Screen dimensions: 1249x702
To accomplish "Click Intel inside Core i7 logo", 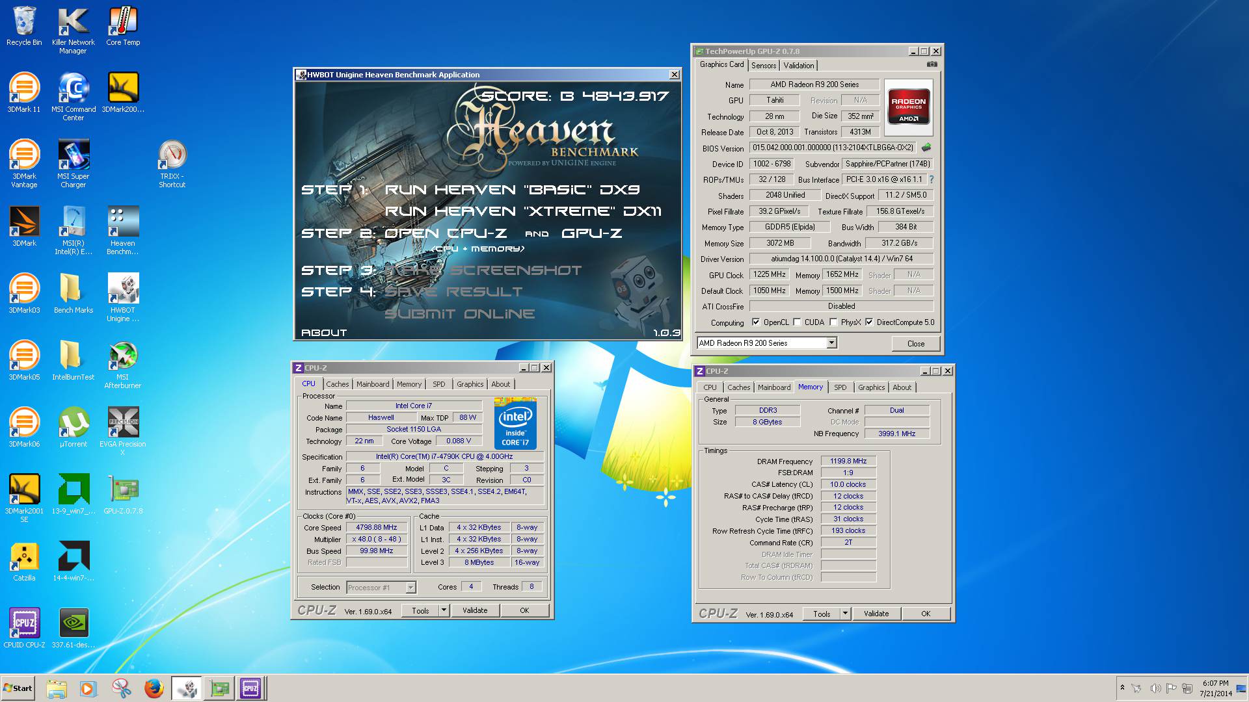I will tap(515, 424).
